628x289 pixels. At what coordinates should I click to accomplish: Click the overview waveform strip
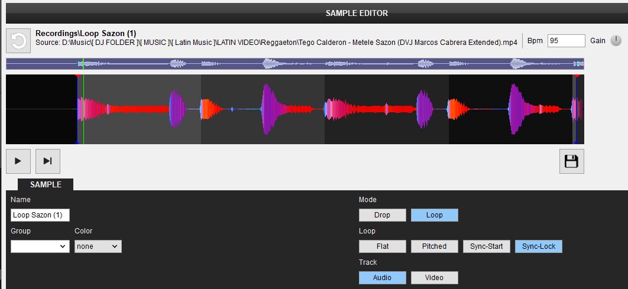(x=294, y=64)
